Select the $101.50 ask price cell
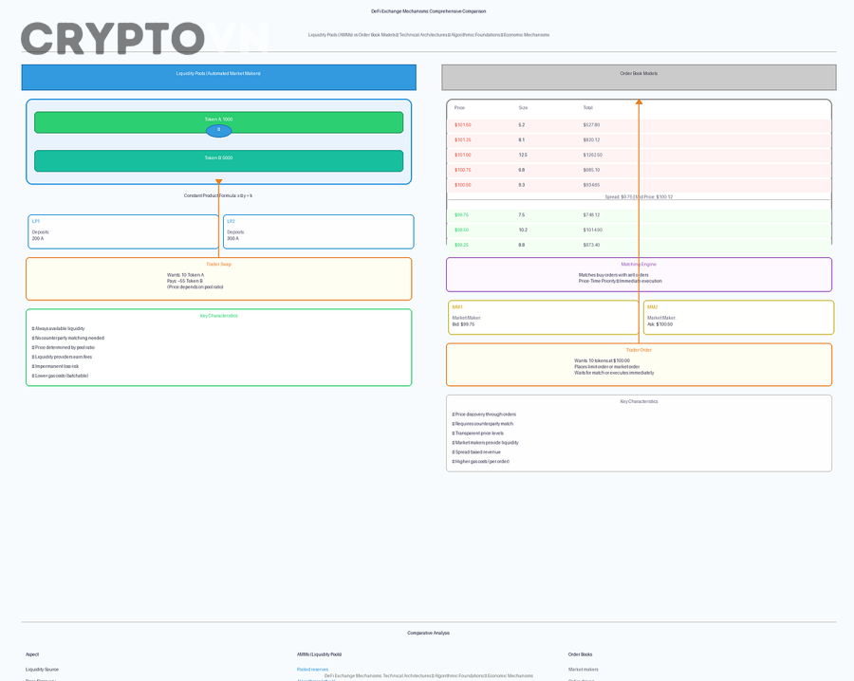854x681 pixels. [463, 124]
